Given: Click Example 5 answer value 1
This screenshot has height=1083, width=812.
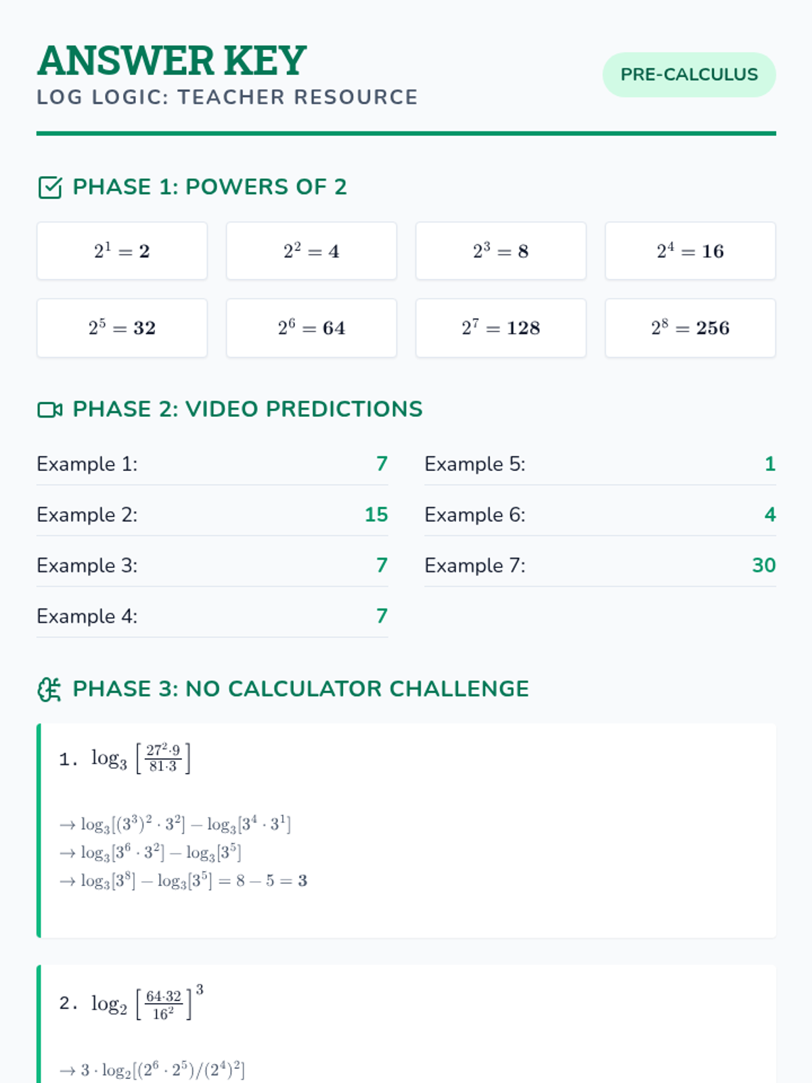Looking at the screenshot, I should 770,464.
